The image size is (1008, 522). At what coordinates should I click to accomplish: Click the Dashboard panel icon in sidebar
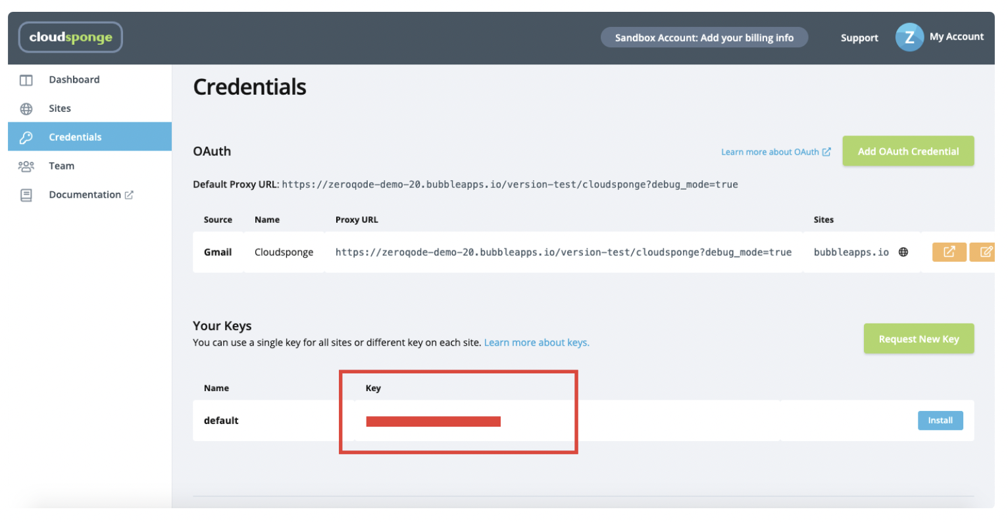[26, 80]
